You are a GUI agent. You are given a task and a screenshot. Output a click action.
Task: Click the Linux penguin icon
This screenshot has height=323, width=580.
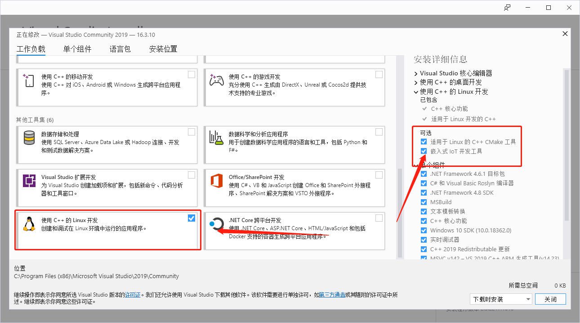coord(29,224)
